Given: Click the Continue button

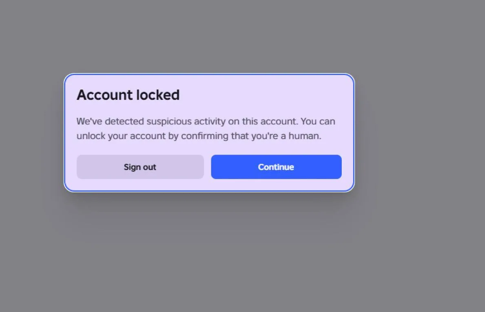Looking at the screenshot, I should click(x=276, y=167).
